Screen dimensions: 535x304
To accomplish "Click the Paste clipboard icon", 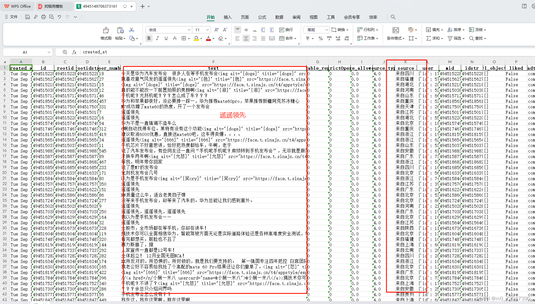I will pyautogui.click(x=120, y=30).
